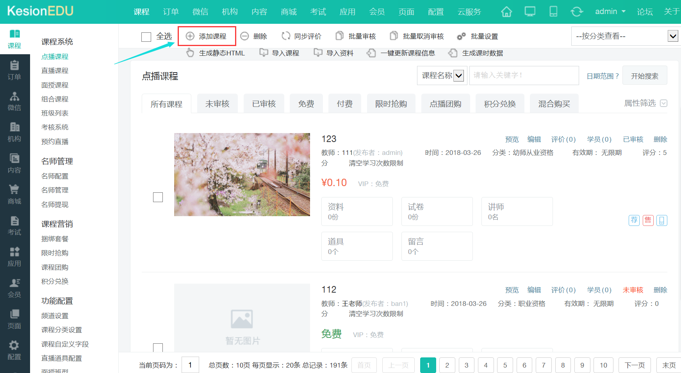
Task: Open 批量设置 gear toolbar item
Action: [478, 36]
